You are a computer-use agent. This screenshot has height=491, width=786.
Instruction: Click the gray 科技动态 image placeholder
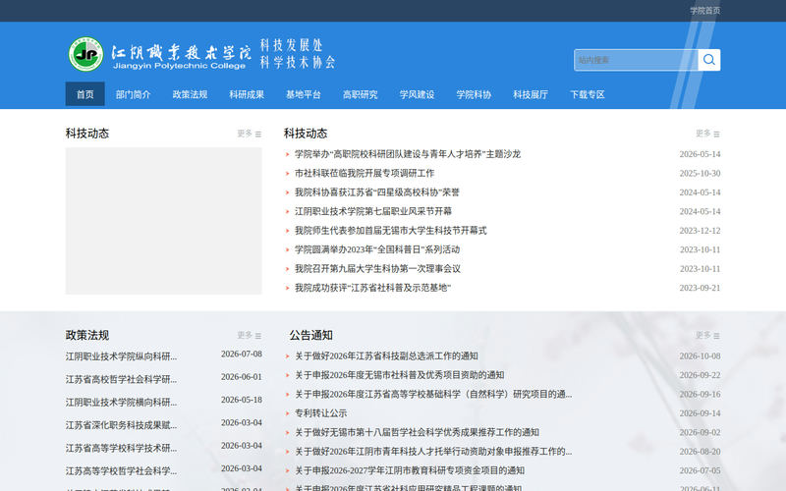click(x=163, y=220)
